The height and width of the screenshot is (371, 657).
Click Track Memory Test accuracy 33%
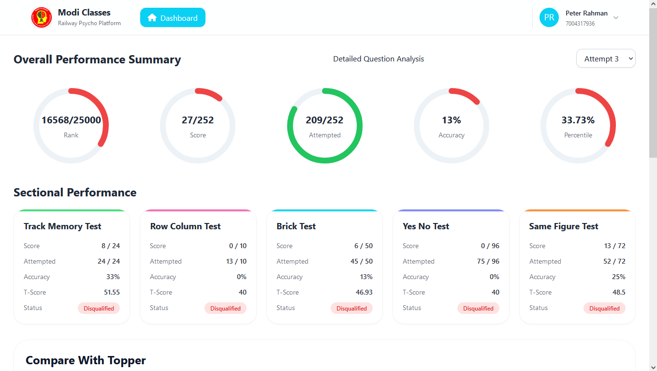point(113,277)
